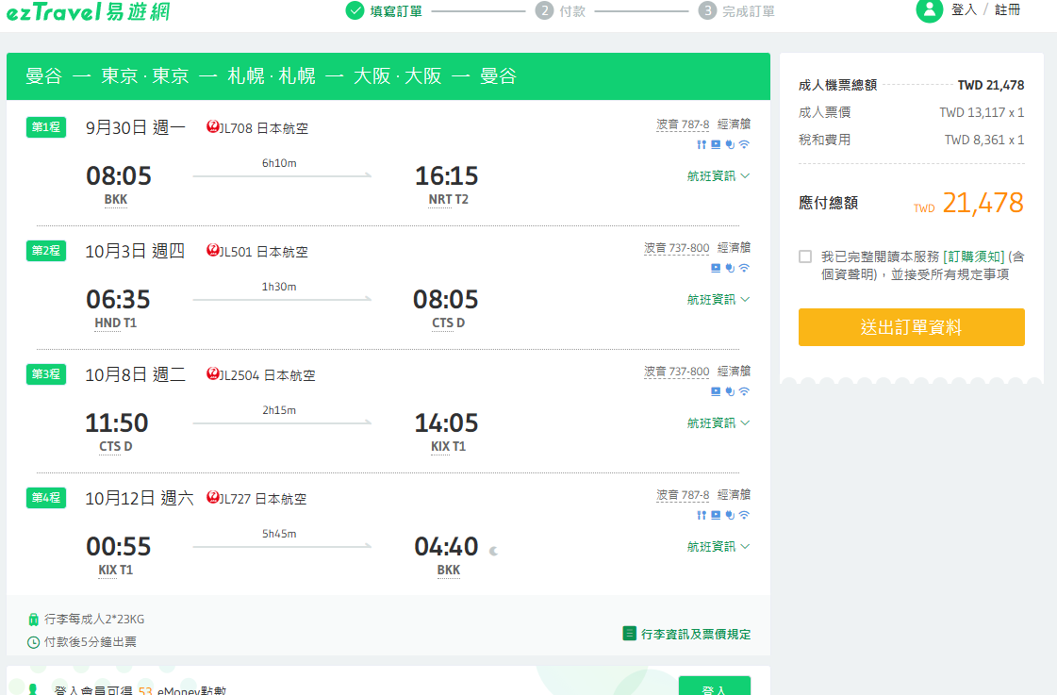Click the clock icon beside 付款後5分鐘出票
The width and height of the screenshot is (1057, 695).
[33, 642]
